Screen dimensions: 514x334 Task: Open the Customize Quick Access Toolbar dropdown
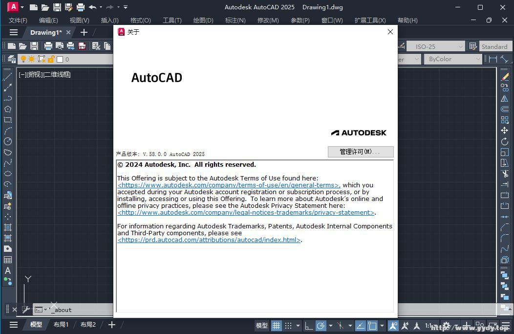pyautogui.click(x=126, y=7)
